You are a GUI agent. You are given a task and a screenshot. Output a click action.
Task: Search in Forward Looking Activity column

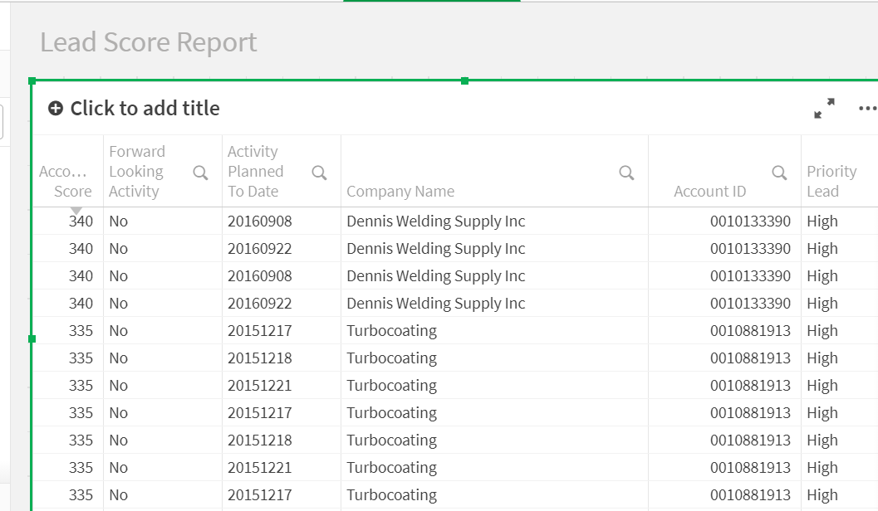click(x=200, y=173)
